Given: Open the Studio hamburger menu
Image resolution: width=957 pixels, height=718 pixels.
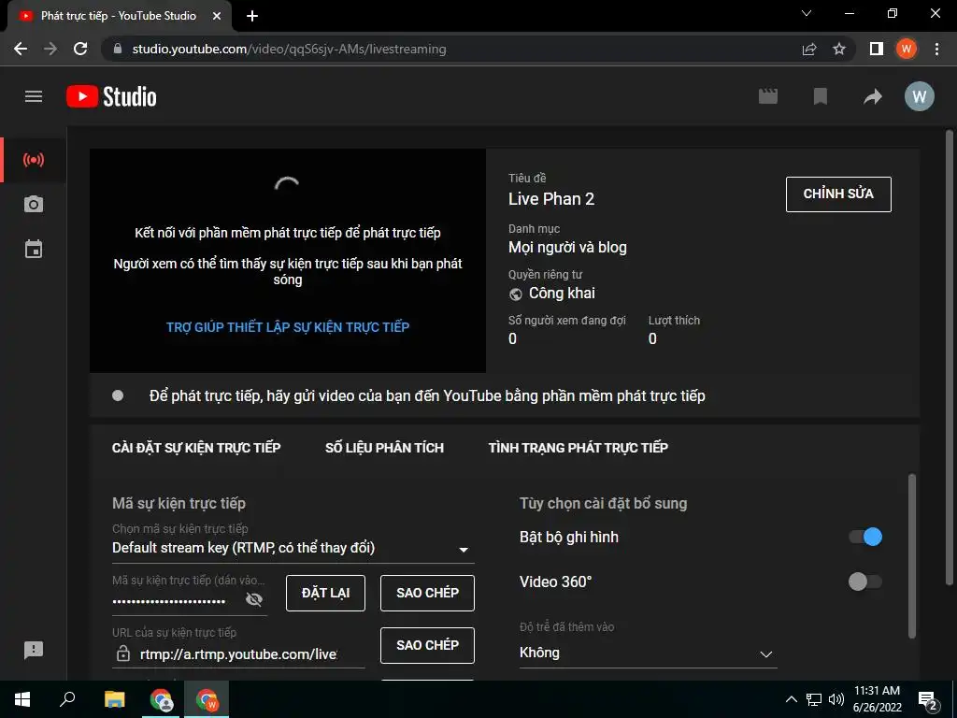Looking at the screenshot, I should click(34, 96).
